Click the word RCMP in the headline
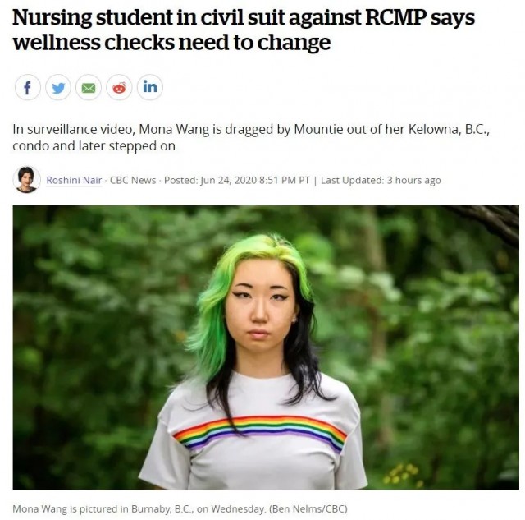Image resolution: width=525 pixels, height=520 pixels. coord(395,17)
